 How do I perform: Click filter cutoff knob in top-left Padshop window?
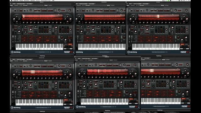pos(30,30)
